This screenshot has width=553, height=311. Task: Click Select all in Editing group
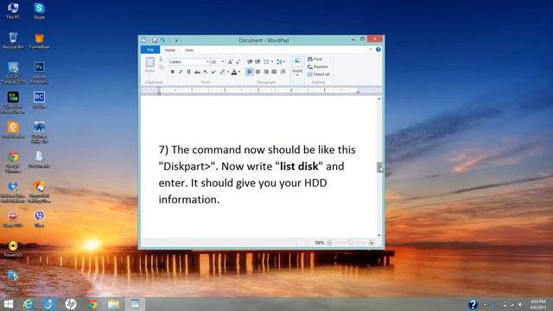319,74
